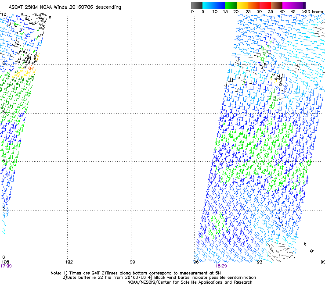
Task: Click the purple swath time '15:20'
Action: click(221, 266)
